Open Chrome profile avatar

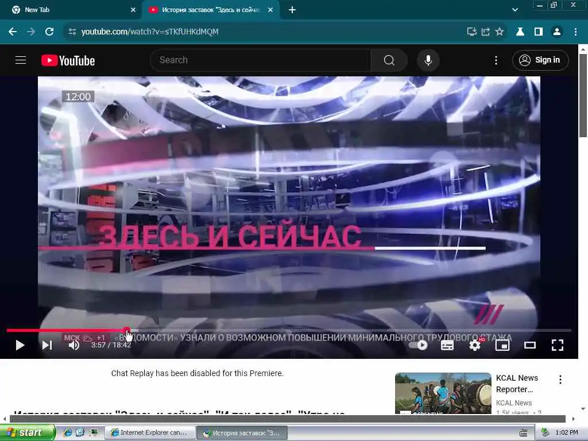(557, 32)
